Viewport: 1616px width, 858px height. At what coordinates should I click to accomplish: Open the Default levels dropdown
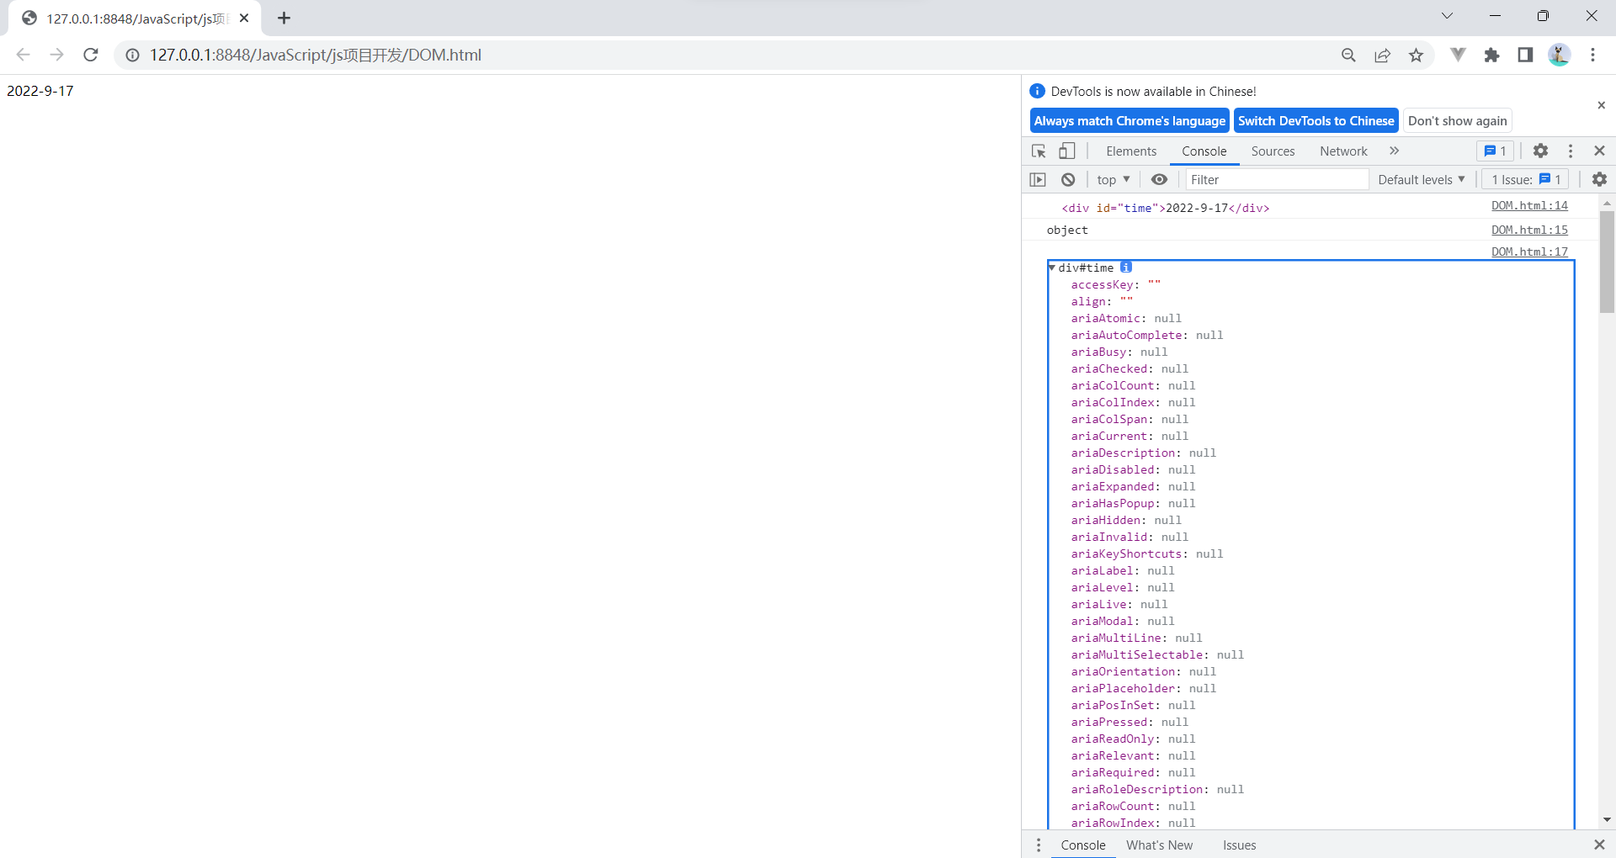1421,179
